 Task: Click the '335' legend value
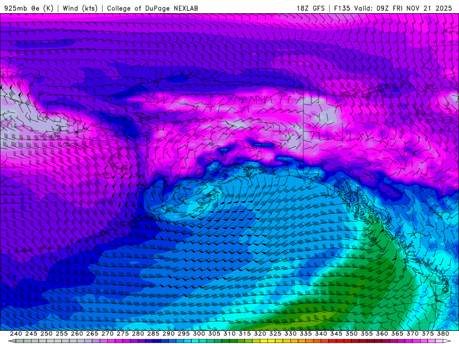coord(306,334)
